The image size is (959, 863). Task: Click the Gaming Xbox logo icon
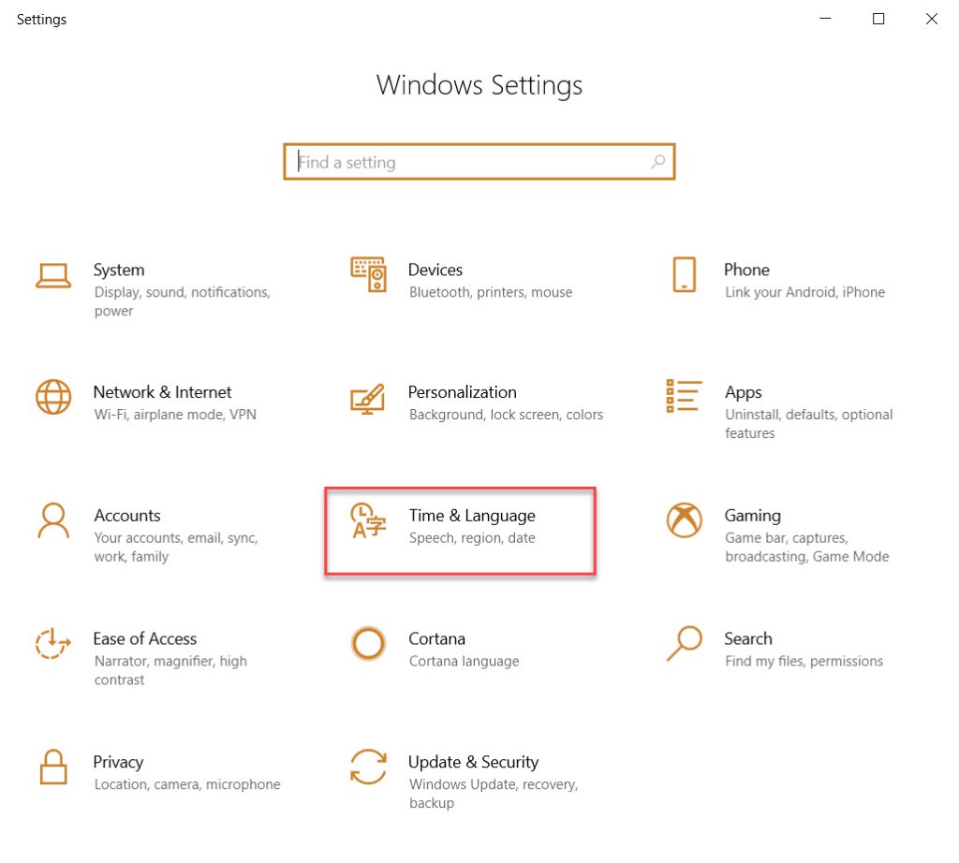(x=684, y=520)
